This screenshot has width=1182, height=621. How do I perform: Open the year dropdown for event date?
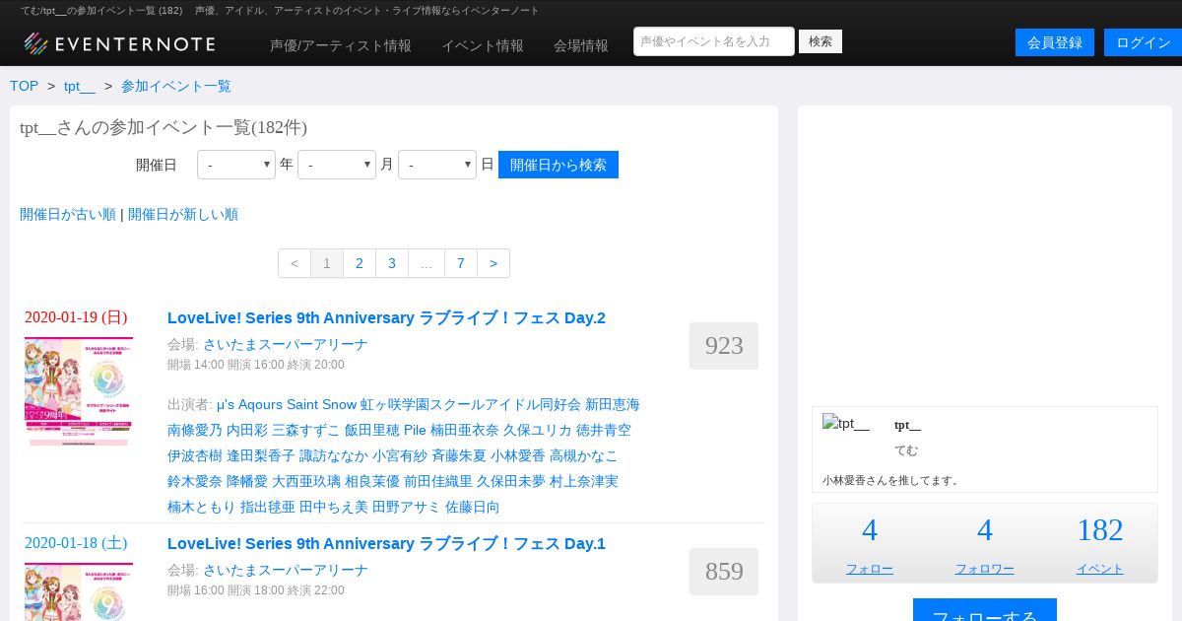tap(236, 165)
